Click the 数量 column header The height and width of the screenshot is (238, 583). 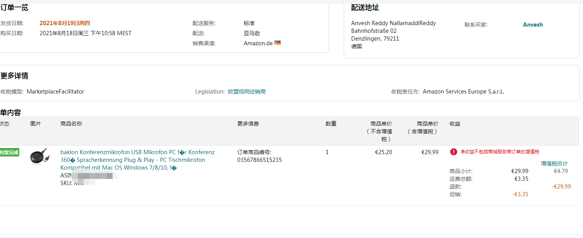(x=331, y=124)
